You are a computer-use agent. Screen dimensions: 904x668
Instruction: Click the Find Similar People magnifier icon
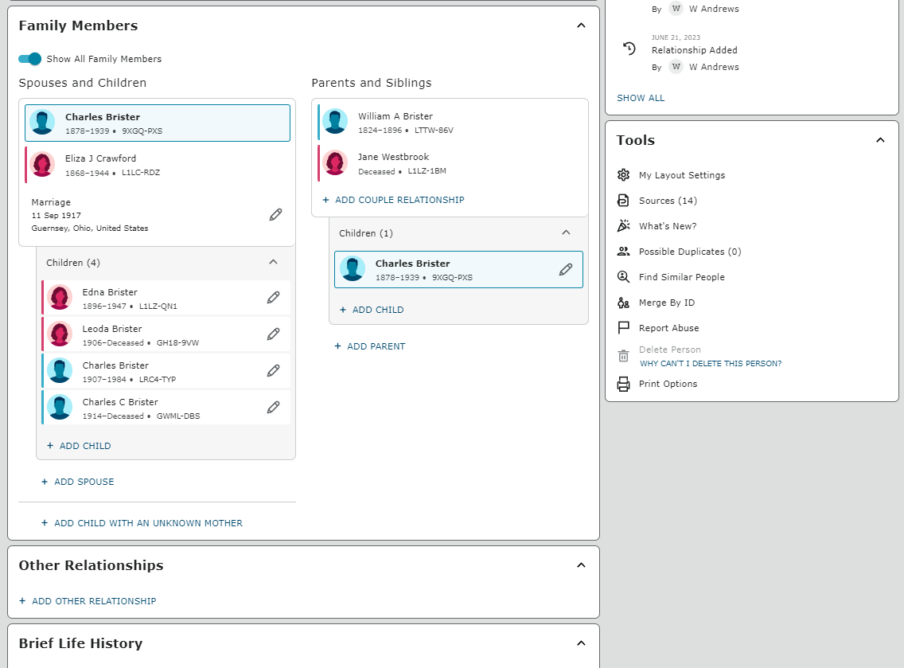pyautogui.click(x=623, y=277)
